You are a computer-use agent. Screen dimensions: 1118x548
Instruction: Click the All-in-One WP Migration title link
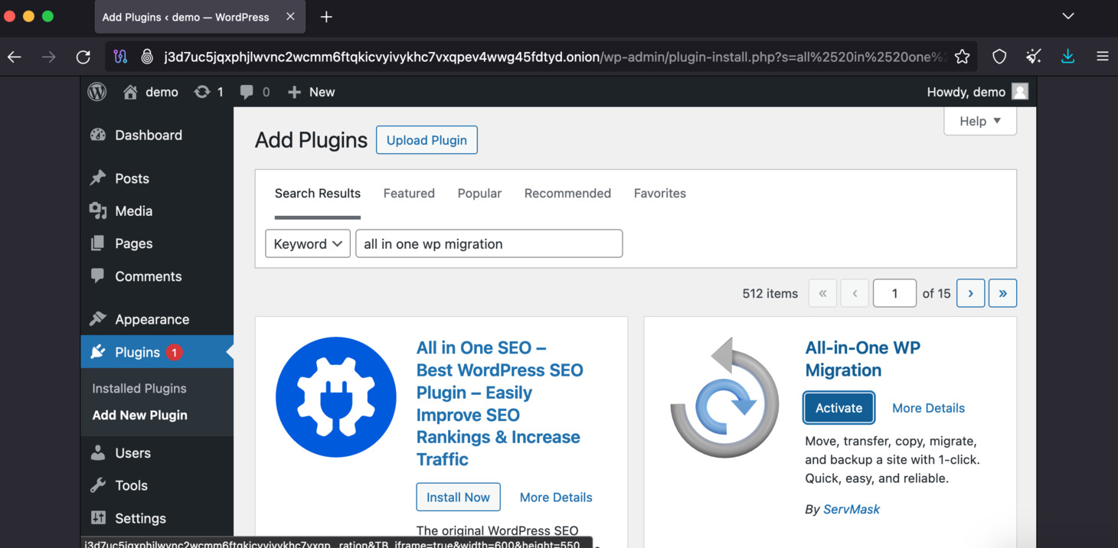pos(863,359)
